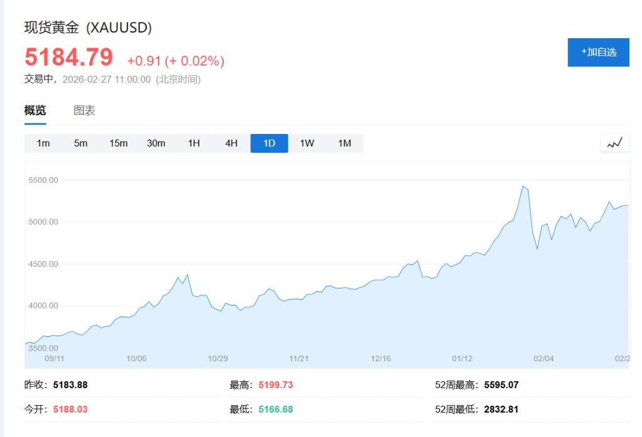Viewport: 642px width, 437px height.
Task: Click the 5184.79 current price
Action: [x=69, y=58]
